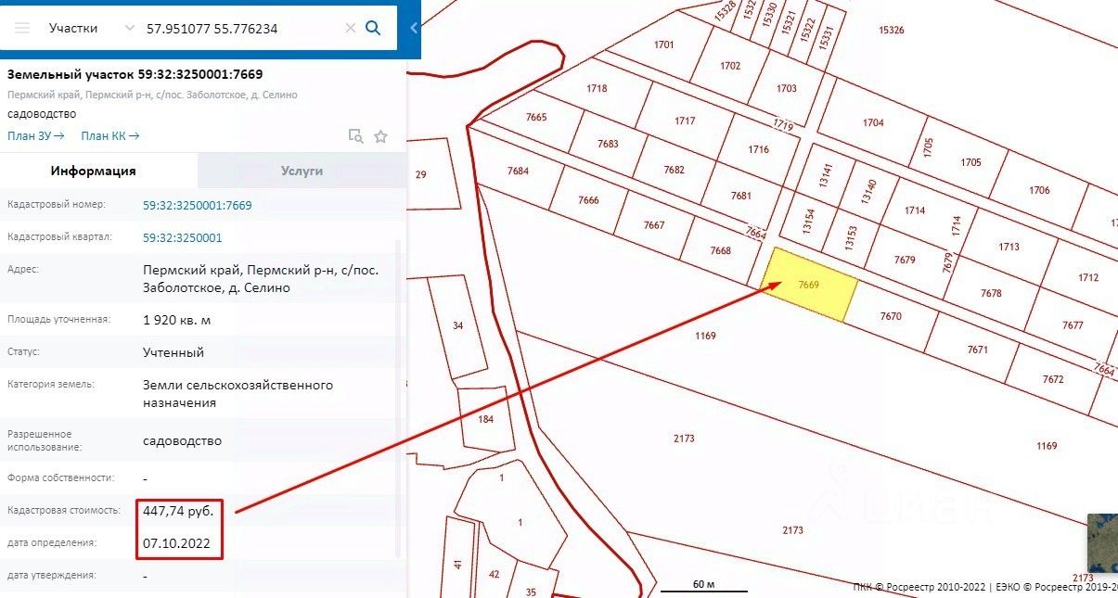
Task: Click parcel 7671 on the map
Action: (977, 350)
